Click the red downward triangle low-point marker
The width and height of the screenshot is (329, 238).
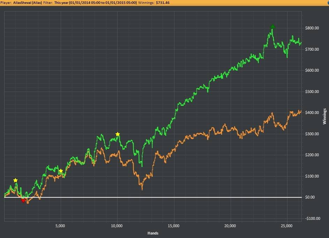23,201
